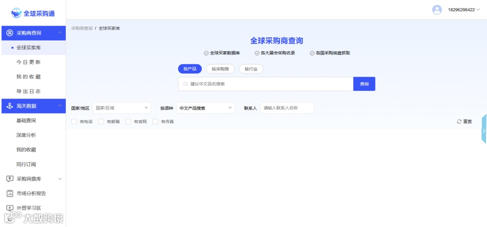Viewport: 487px width, 227px height.
Task: Collapse the 采购商查询 menu section
Action: pyautogui.click(x=60, y=33)
